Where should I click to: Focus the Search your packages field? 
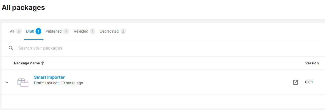[x=167, y=48]
